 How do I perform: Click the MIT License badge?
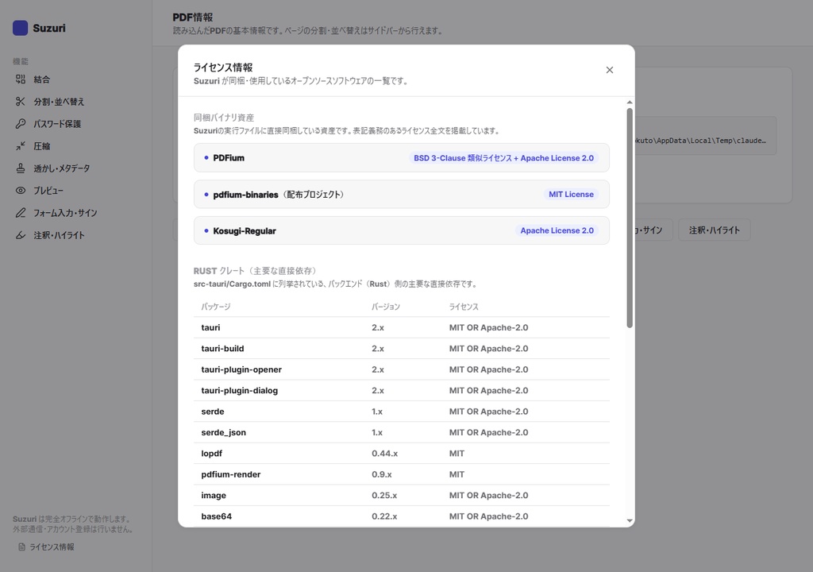571,194
